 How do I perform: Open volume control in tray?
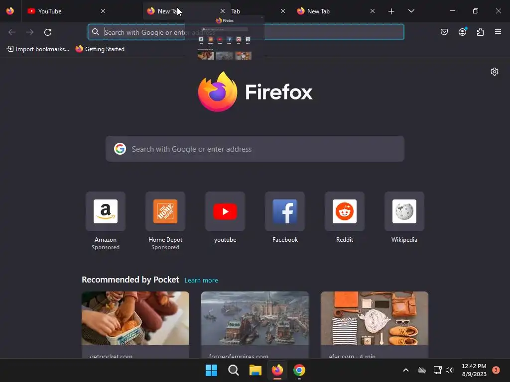point(449,370)
